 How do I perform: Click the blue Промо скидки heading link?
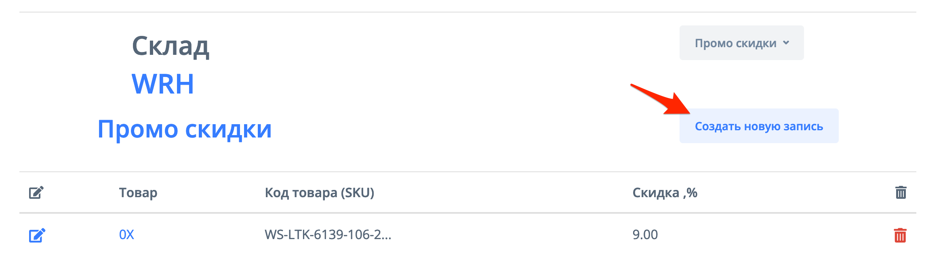pyautogui.click(x=185, y=129)
